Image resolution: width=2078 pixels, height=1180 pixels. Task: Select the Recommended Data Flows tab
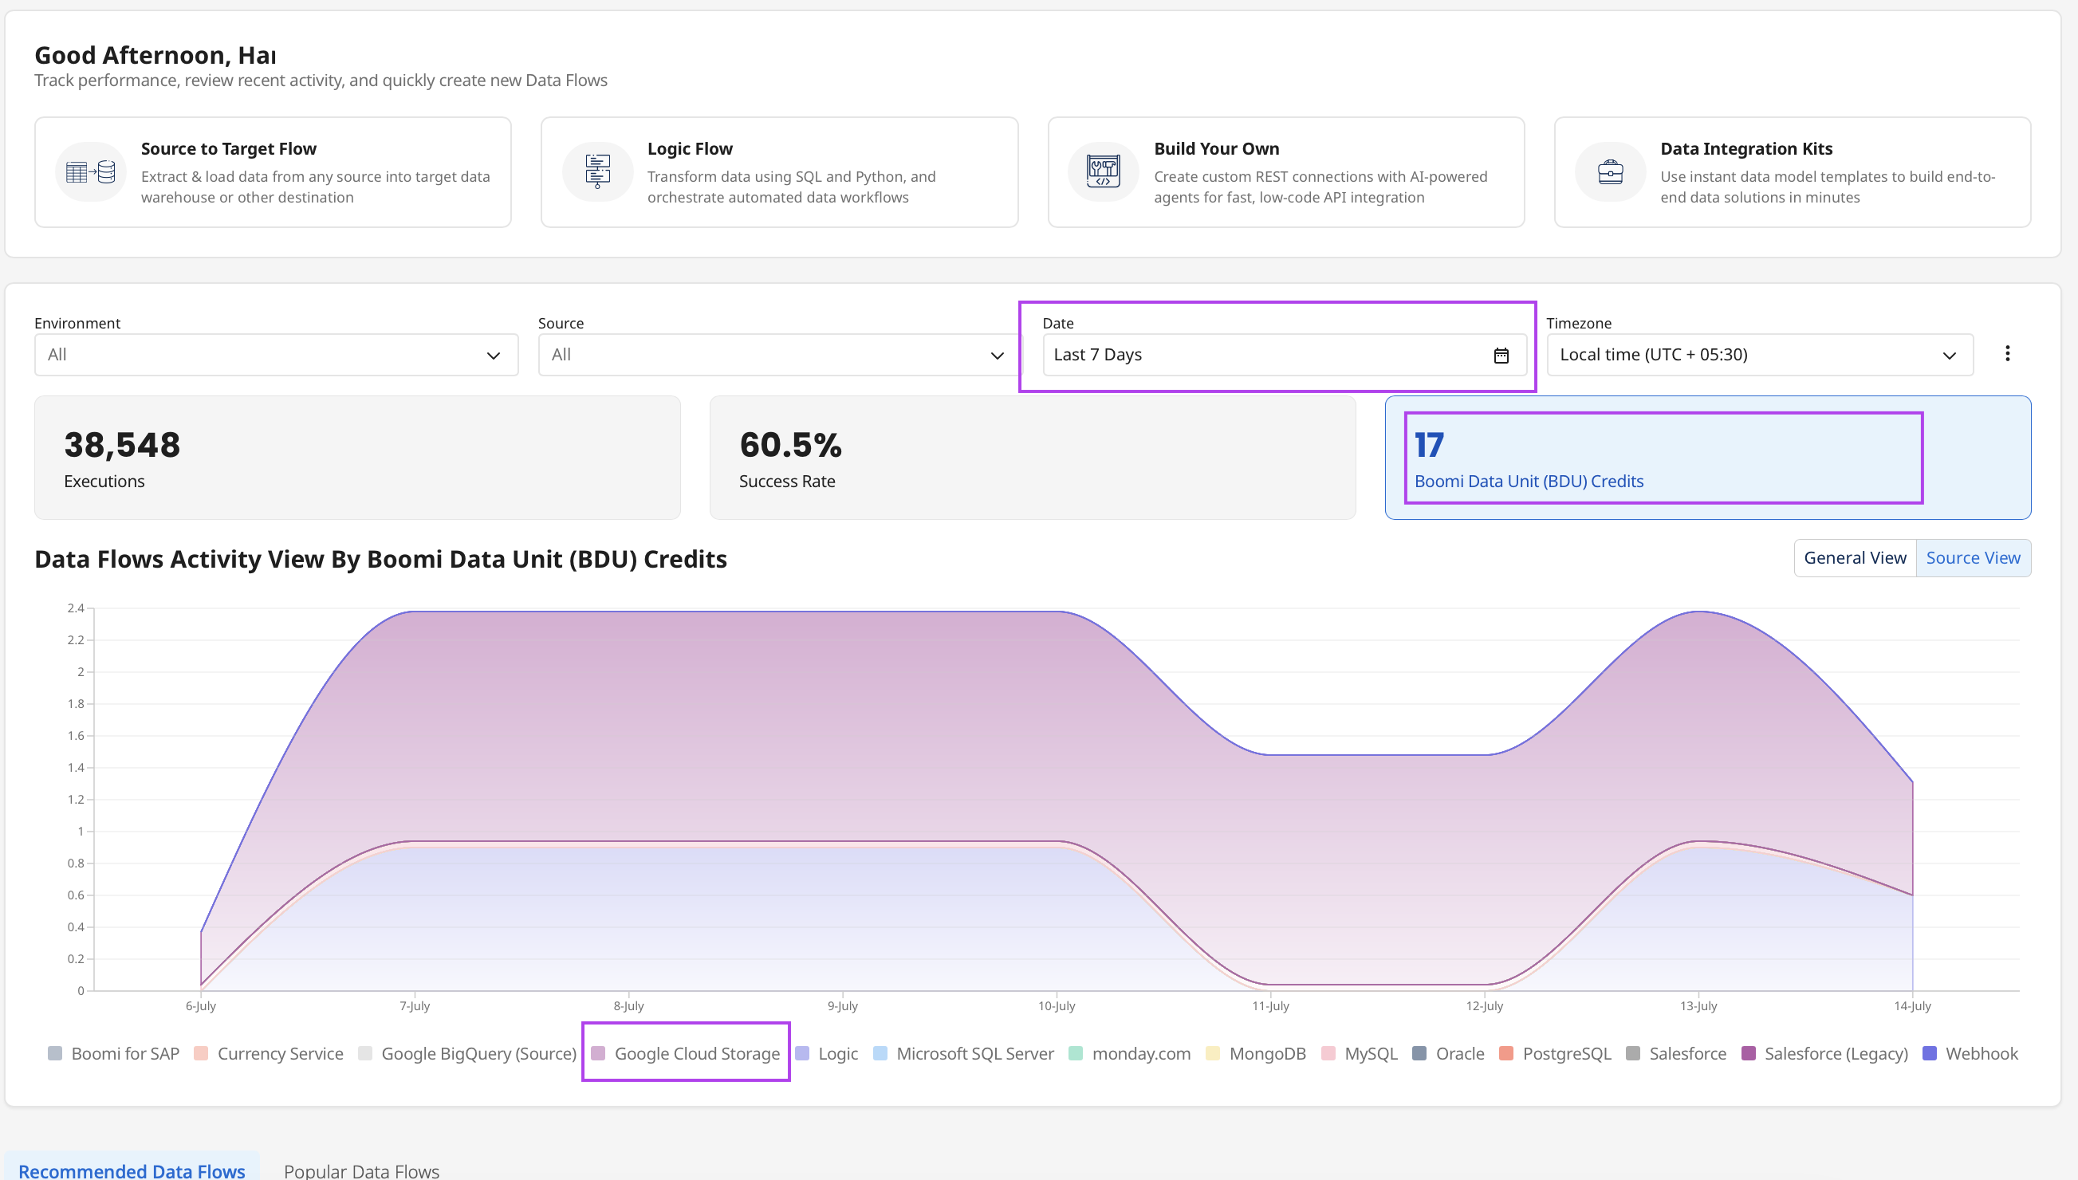132,1170
